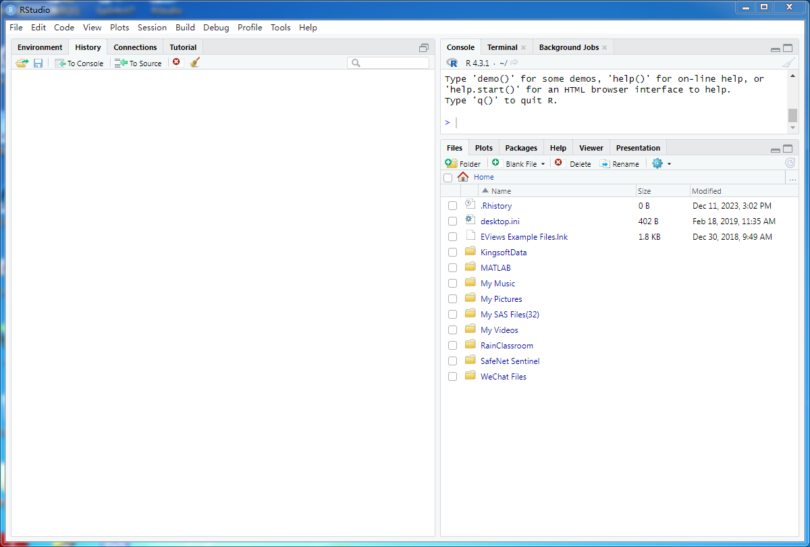Click the console scrollbar down arrow

792,128
